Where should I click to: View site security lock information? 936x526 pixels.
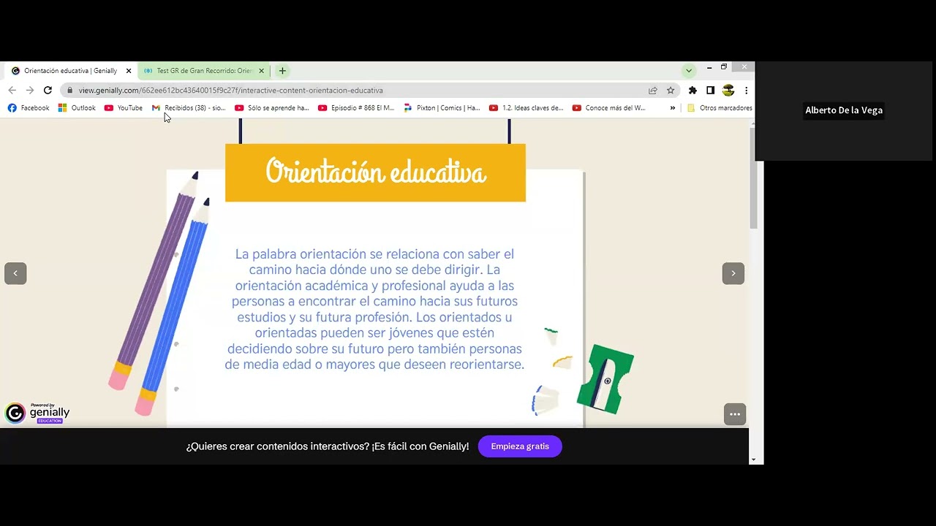(x=69, y=91)
